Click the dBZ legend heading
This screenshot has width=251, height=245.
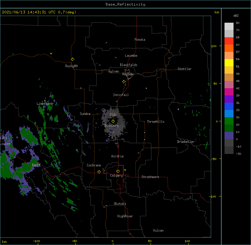point(236,15)
